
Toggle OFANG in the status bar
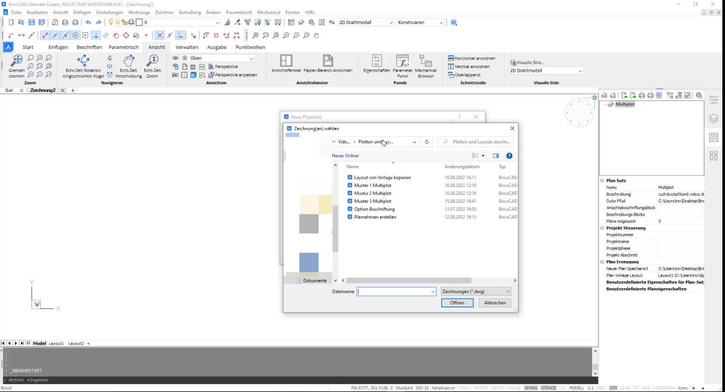531,388
